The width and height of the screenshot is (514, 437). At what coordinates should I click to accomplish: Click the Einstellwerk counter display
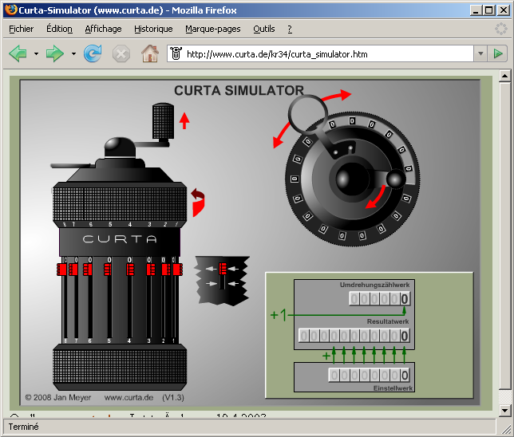coord(370,375)
